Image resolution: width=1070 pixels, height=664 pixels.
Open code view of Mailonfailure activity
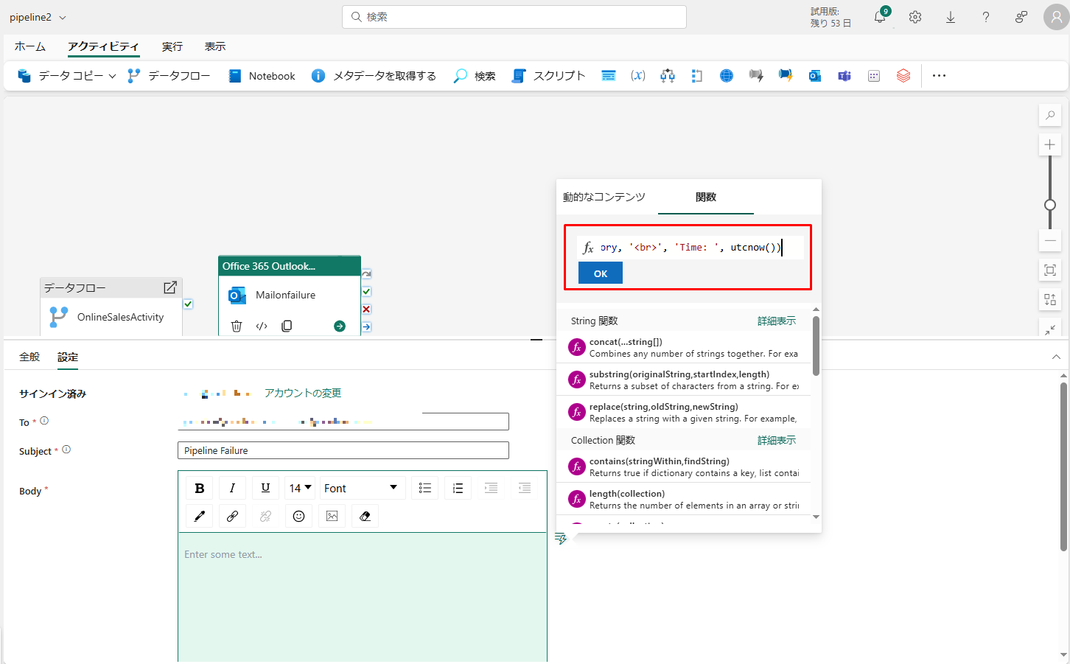point(262,326)
